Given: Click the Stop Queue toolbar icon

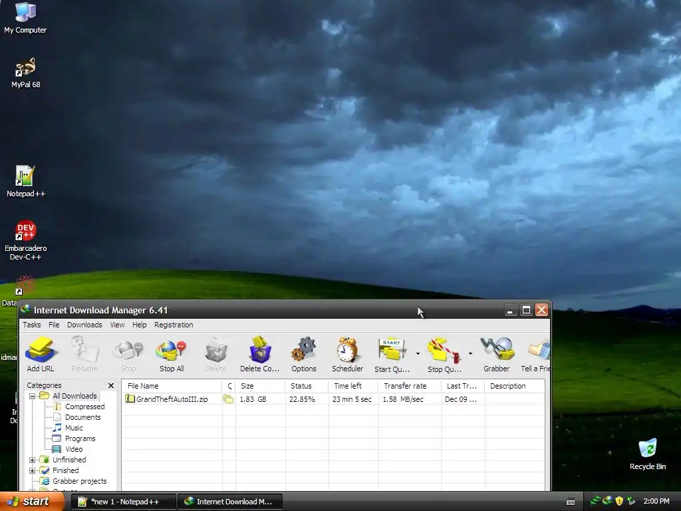Looking at the screenshot, I should click(x=444, y=350).
